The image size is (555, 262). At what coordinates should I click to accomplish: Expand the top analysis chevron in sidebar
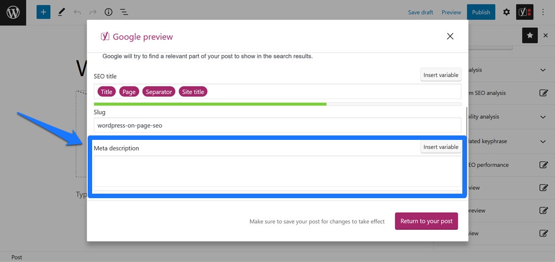[543, 70]
